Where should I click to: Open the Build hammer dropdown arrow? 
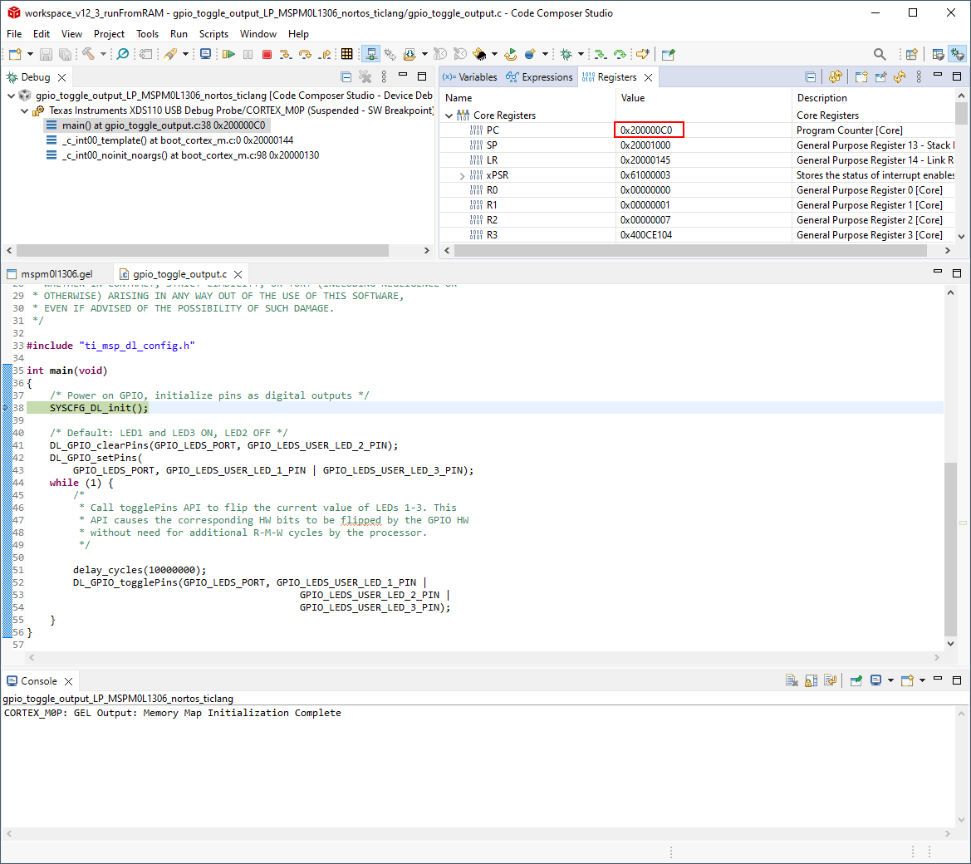[x=103, y=55]
